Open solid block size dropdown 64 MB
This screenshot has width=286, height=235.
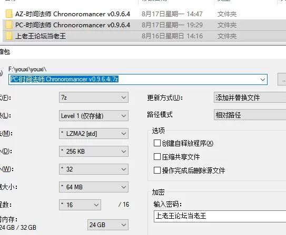tap(94, 187)
